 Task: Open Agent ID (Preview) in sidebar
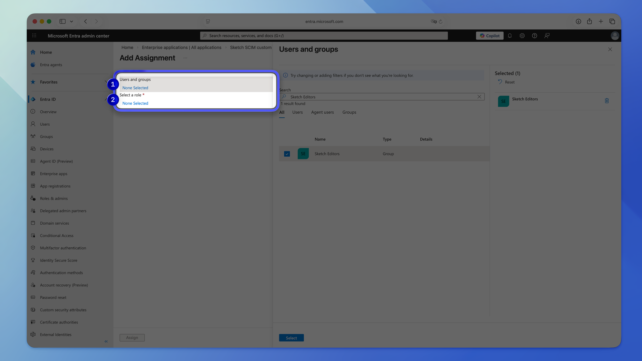56,161
